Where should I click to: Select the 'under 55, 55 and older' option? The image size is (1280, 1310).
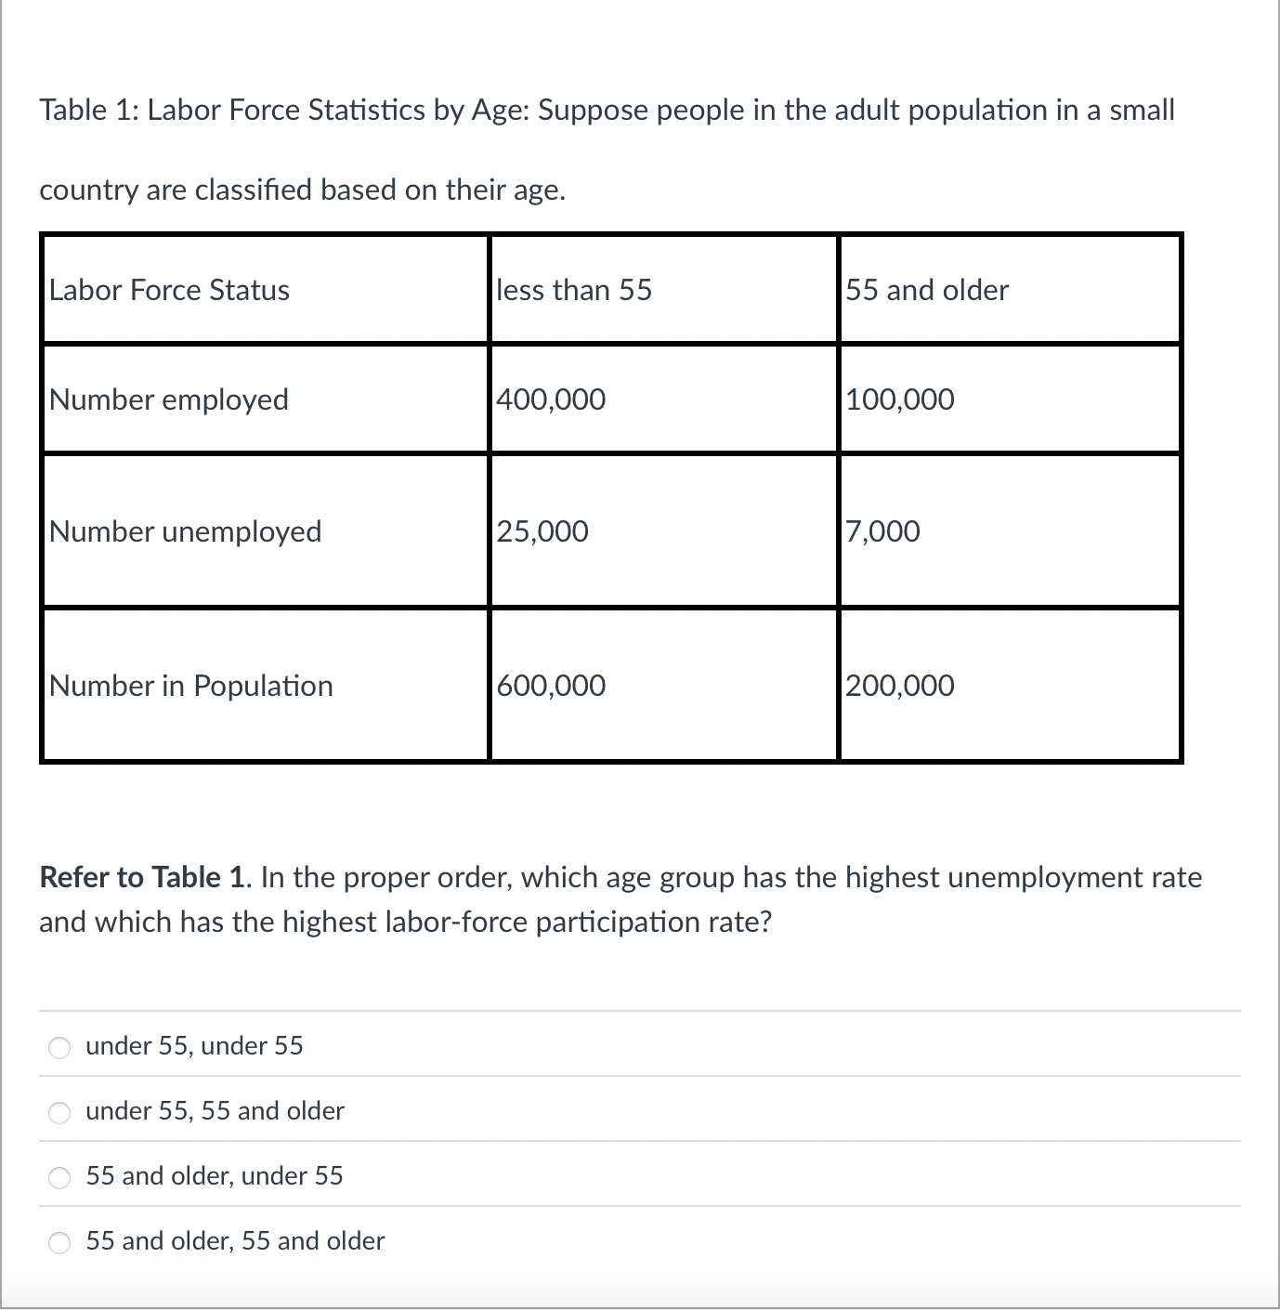pyautogui.click(x=59, y=1112)
